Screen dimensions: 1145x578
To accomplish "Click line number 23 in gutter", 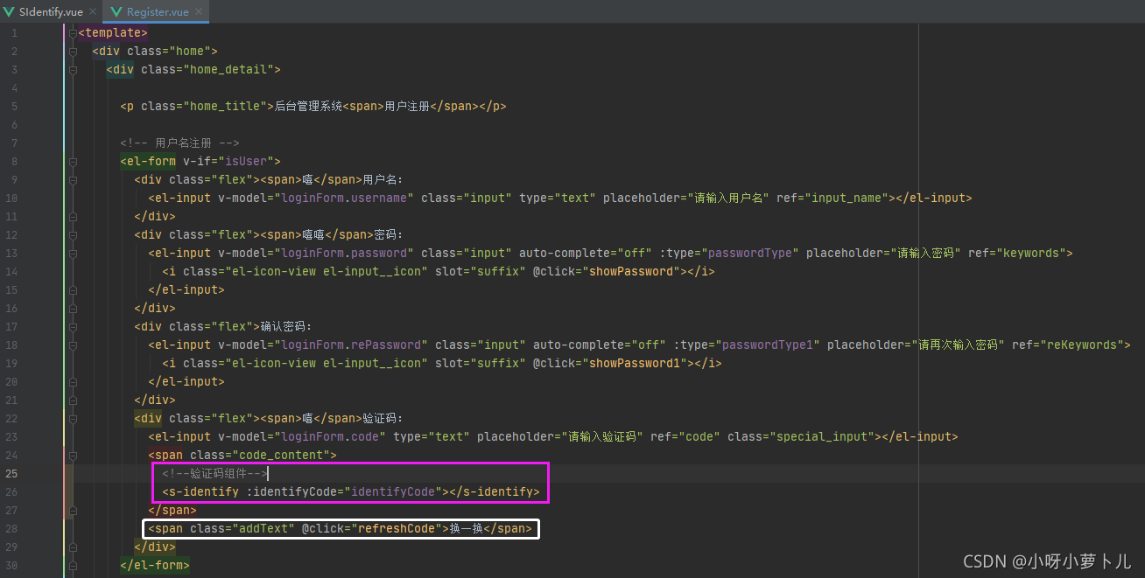I will click(11, 437).
